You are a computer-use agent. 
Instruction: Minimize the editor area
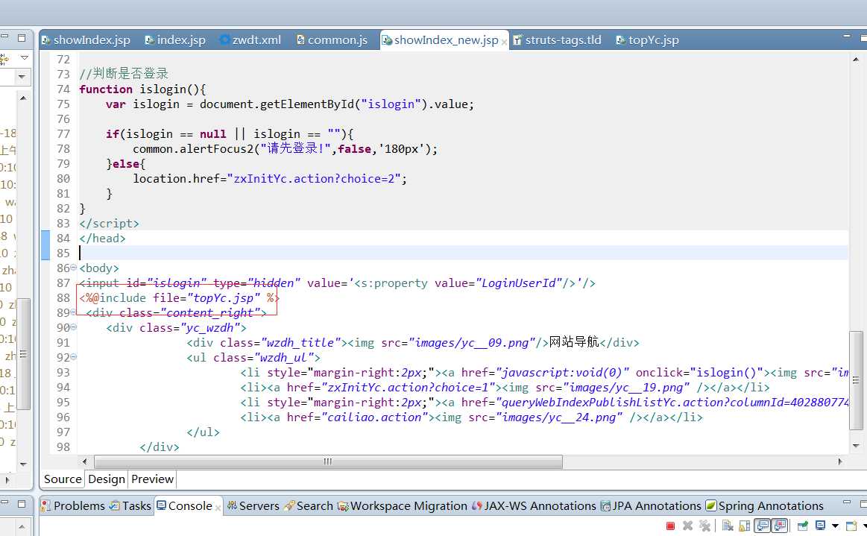847,37
